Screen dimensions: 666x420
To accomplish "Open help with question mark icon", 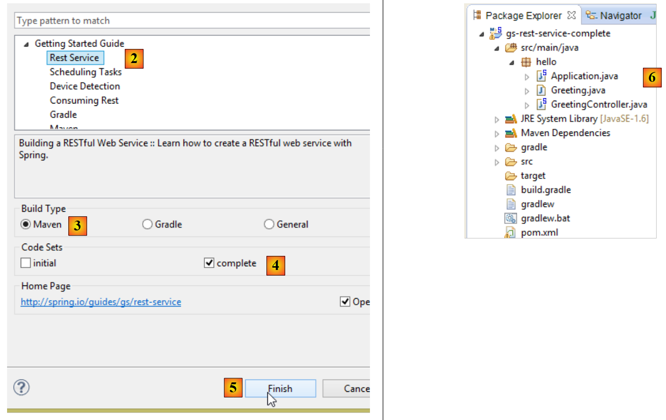I will [22, 388].
